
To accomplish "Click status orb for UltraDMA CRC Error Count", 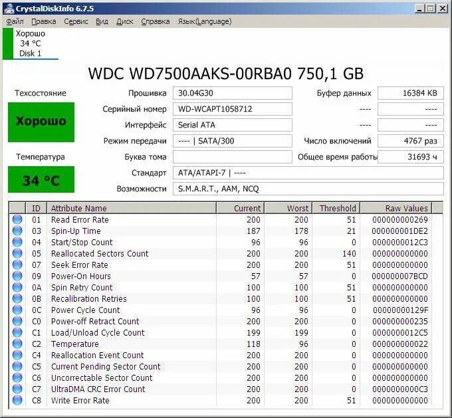I will coord(17,389).
